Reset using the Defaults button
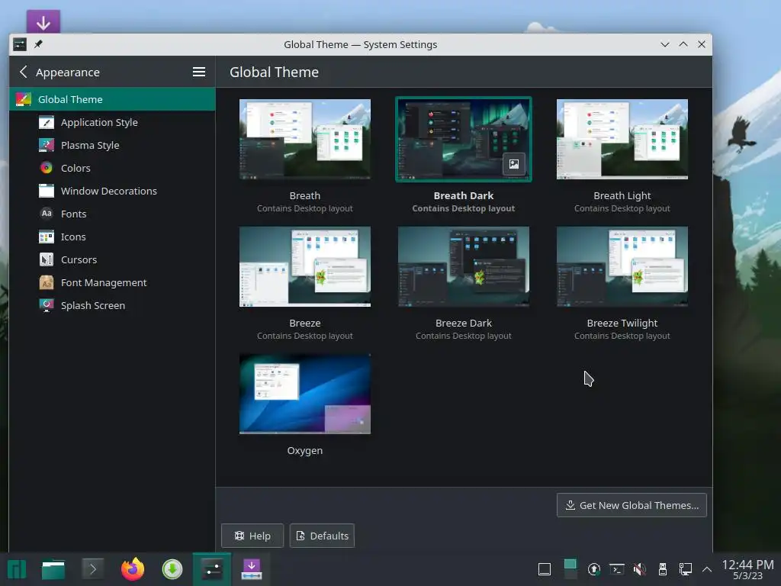The height and width of the screenshot is (586, 781). tap(323, 536)
